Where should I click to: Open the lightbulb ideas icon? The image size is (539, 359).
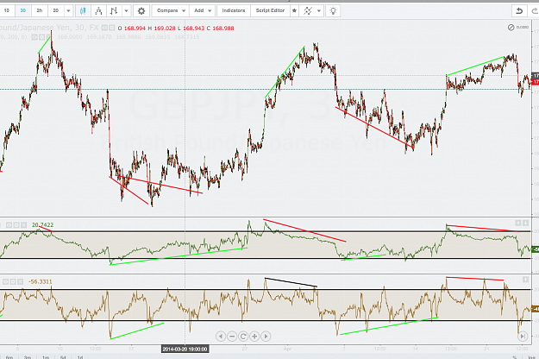tap(332, 11)
